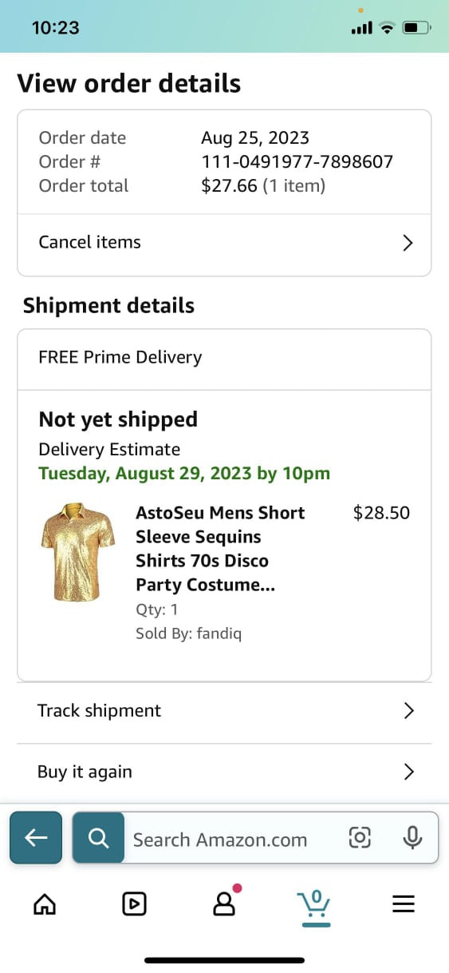Go to Home tab icon
Image resolution: width=449 pixels, height=973 pixels.
[45, 903]
